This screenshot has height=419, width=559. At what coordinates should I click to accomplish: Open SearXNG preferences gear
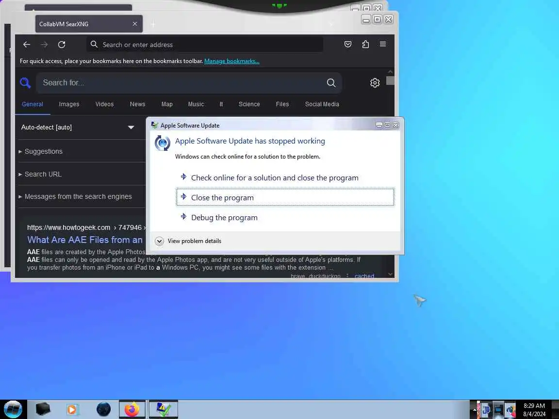click(x=375, y=83)
